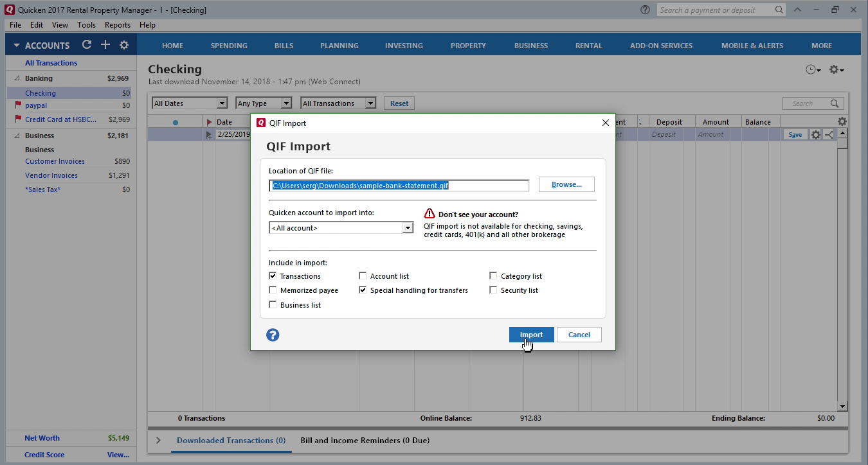Switch to the SPENDING tab
Screen dimensions: 868x465
229,46
